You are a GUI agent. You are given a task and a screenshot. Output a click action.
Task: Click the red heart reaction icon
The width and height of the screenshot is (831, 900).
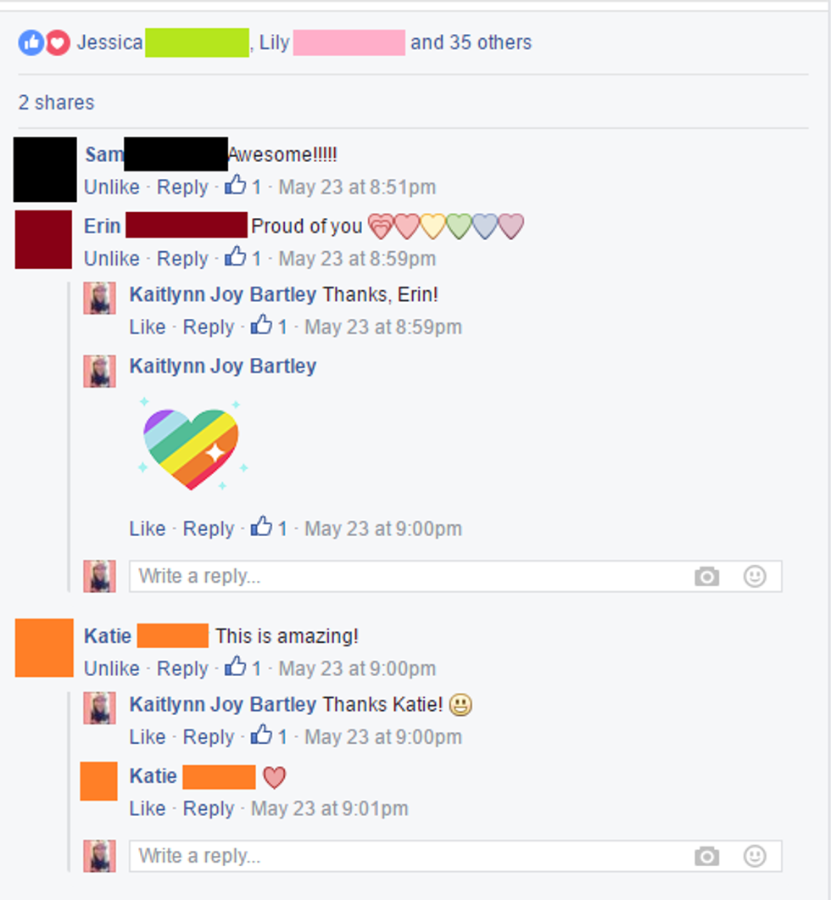(x=58, y=43)
